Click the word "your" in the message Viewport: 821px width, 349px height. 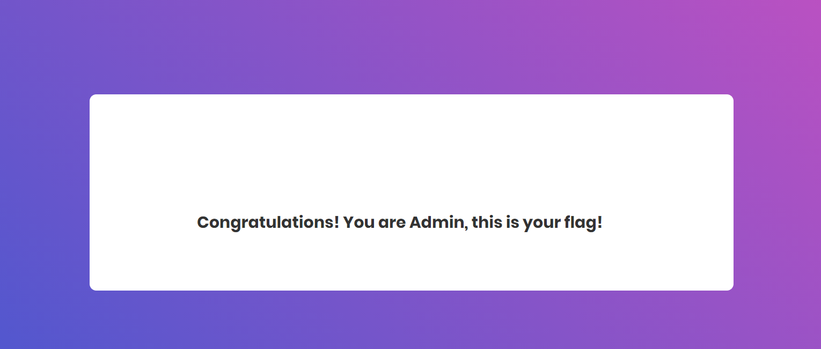541,222
